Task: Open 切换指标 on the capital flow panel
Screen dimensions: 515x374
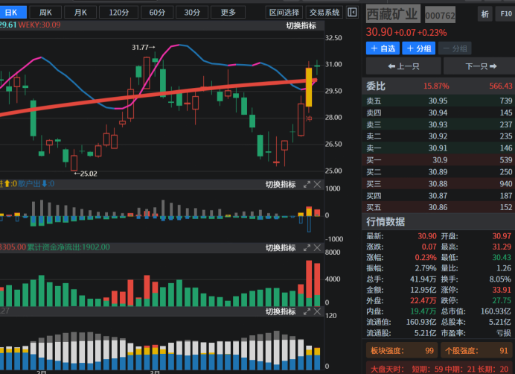Action: click(x=281, y=247)
